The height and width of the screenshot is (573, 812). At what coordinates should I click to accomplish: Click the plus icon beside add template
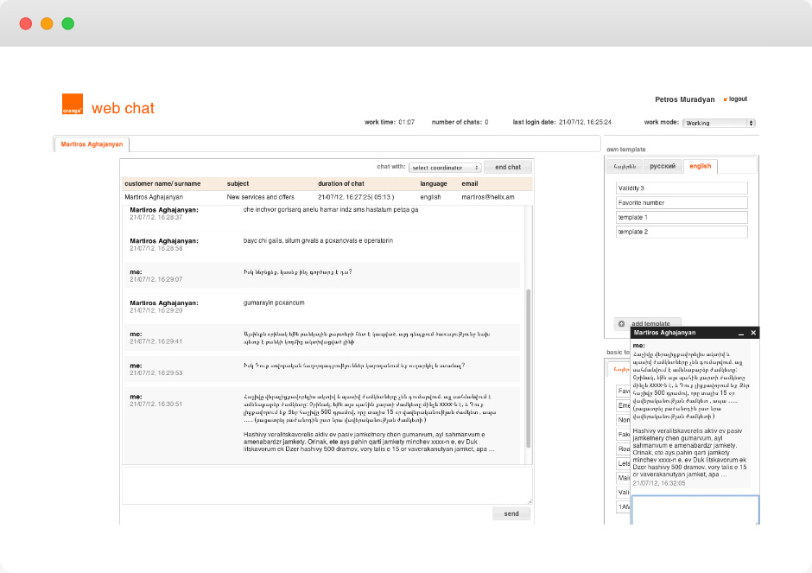click(621, 324)
